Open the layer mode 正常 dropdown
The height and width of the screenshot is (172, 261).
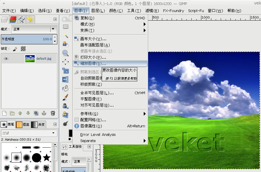point(34,29)
